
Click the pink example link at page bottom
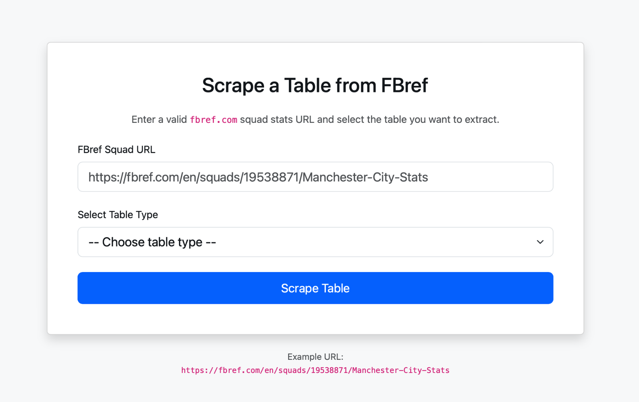point(315,370)
